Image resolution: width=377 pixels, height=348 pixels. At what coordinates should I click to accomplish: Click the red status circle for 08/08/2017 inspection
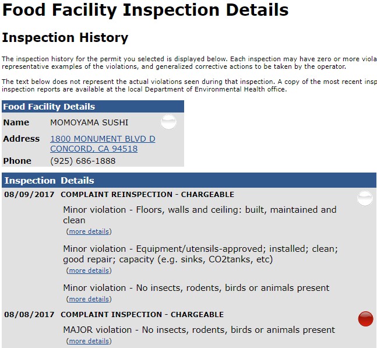coord(365,319)
